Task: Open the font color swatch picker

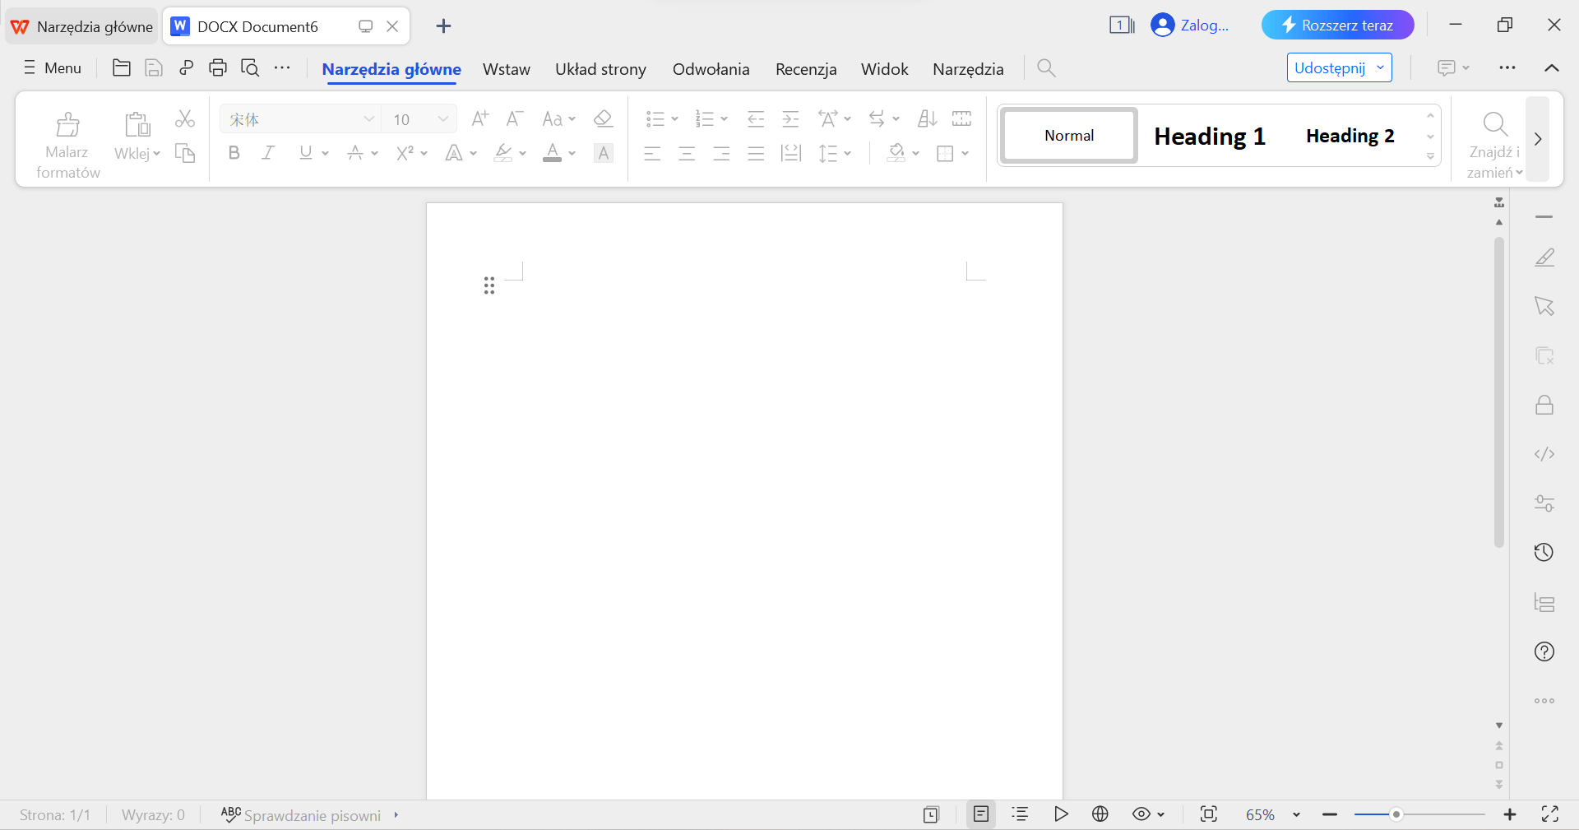Action: 573,153
